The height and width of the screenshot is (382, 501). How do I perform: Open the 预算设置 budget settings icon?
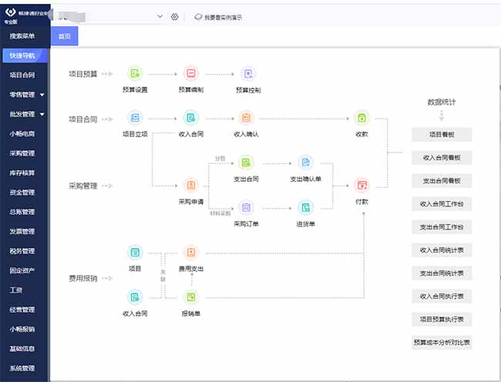[135, 74]
